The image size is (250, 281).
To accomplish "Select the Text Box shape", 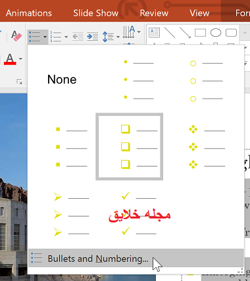I will 154,33.
